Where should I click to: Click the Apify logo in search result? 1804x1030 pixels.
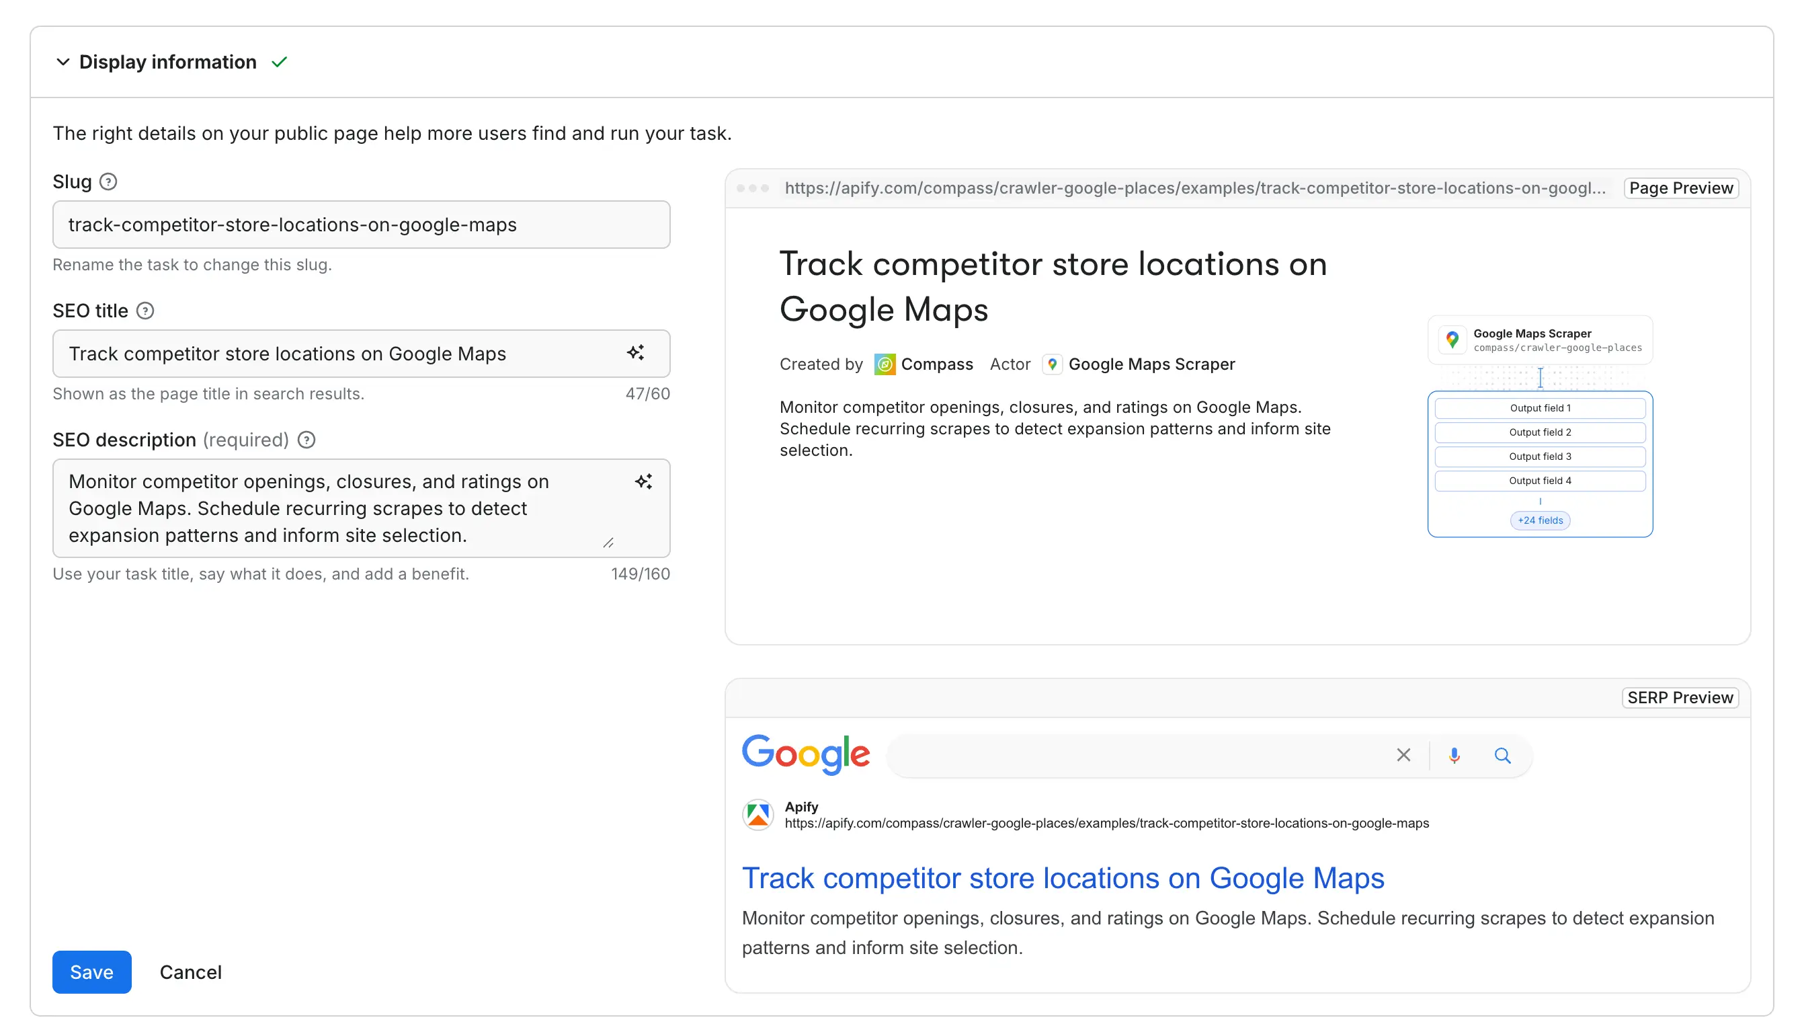coord(758,815)
